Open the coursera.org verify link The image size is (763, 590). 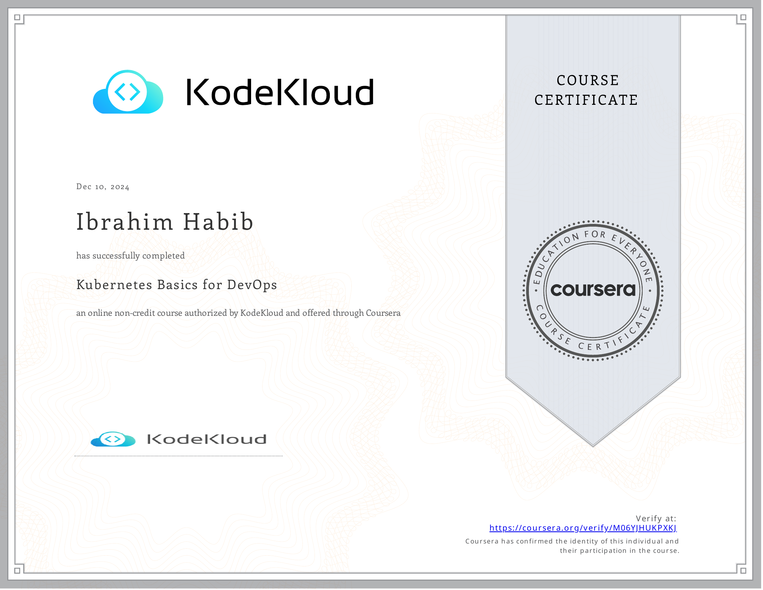pyautogui.click(x=583, y=528)
